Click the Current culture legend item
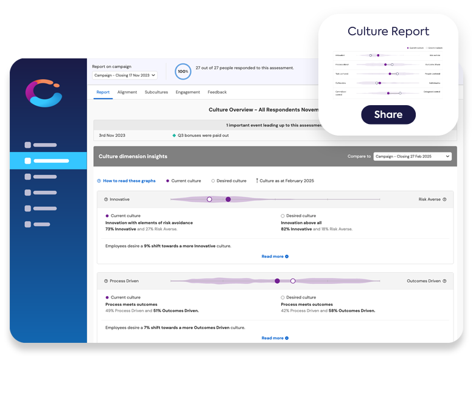The width and height of the screenshot is (473, 400). pyautogui.click(x=183, y=181)
